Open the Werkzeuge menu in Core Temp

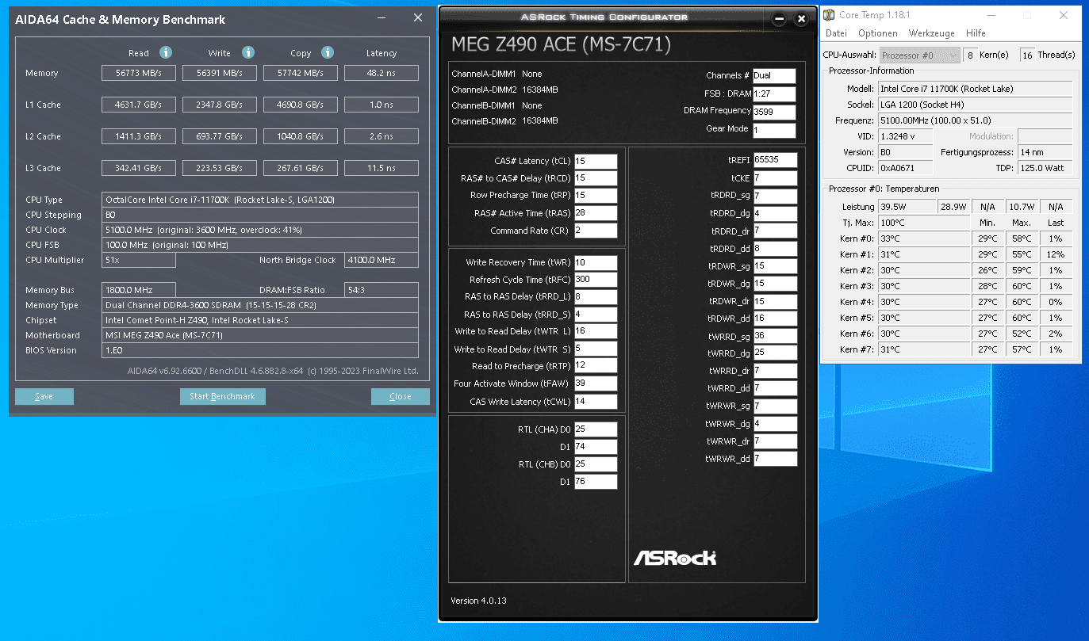[931, 33]
